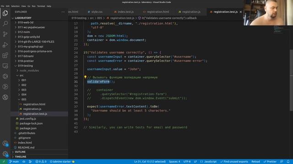
Task: Open the File menu
Action: 2,6
